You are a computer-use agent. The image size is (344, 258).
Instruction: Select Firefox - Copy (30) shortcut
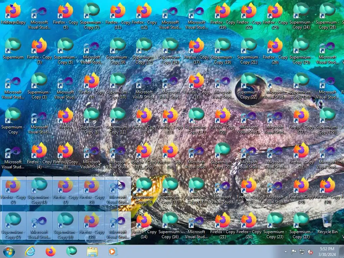(327, 191)
